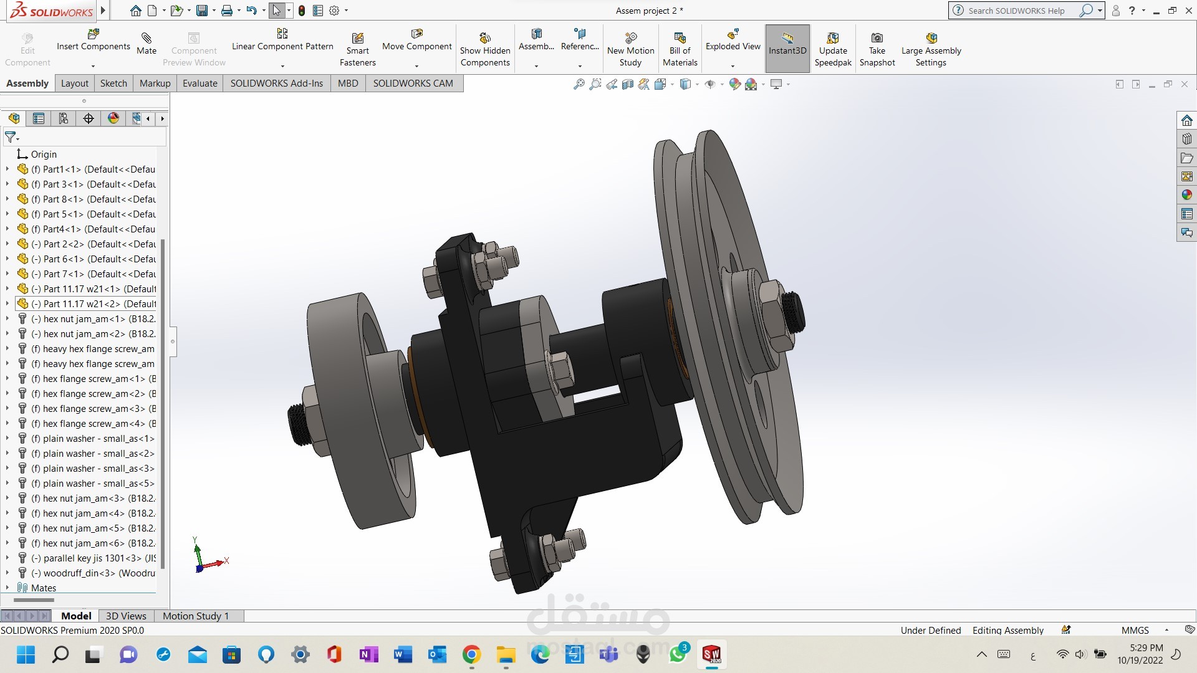The width and height of the screenshot is (1197, 673).
Task: Open the Motion Study 1 tab
Action: pos(196,616)
